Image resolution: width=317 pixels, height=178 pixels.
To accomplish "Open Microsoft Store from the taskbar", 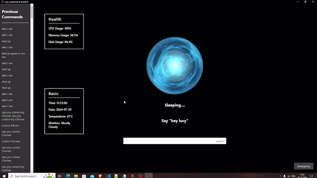I will click(84, 176).
